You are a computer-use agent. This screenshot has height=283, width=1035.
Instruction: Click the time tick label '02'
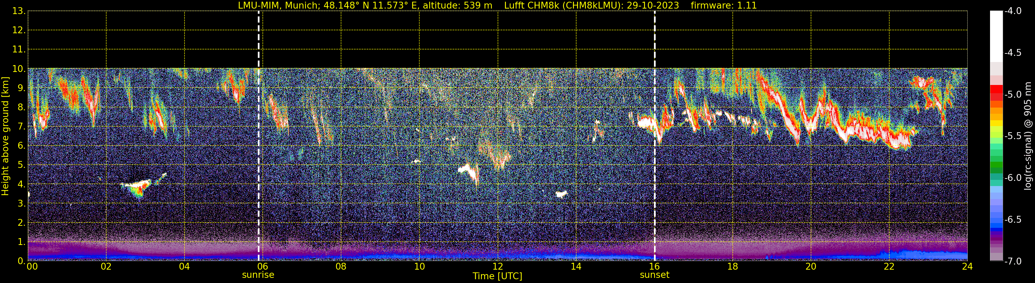[106, 267]
